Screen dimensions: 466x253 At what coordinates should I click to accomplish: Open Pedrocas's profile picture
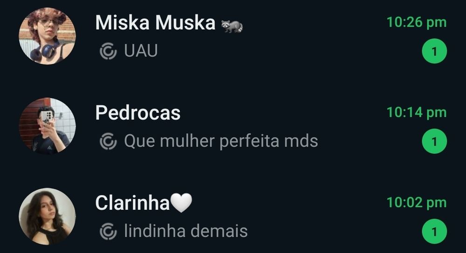point(47,126)
